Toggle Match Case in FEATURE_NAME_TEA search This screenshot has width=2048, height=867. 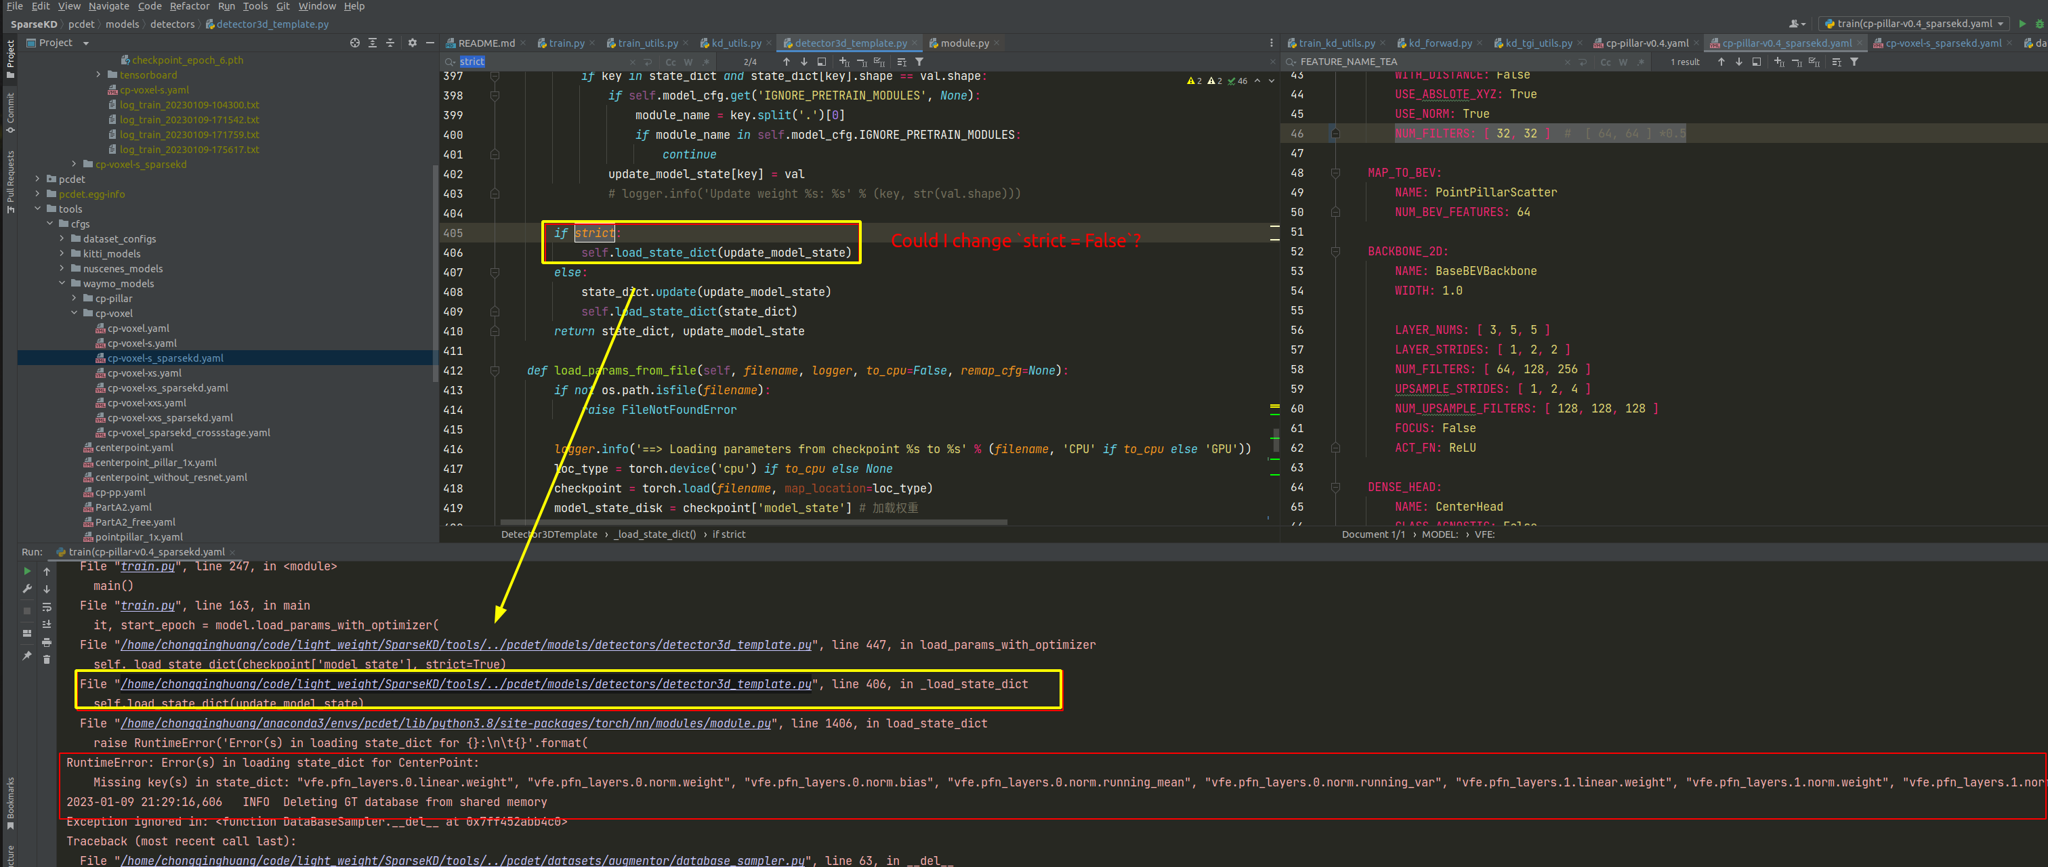click(1605, 62)
